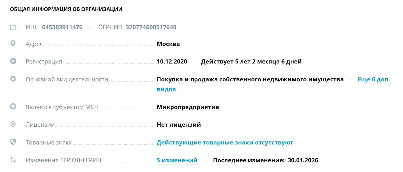This screenshot has height=172, width=403.
Task: Click the registration date 10.12.2020
Action: click(x=172, y=61)
